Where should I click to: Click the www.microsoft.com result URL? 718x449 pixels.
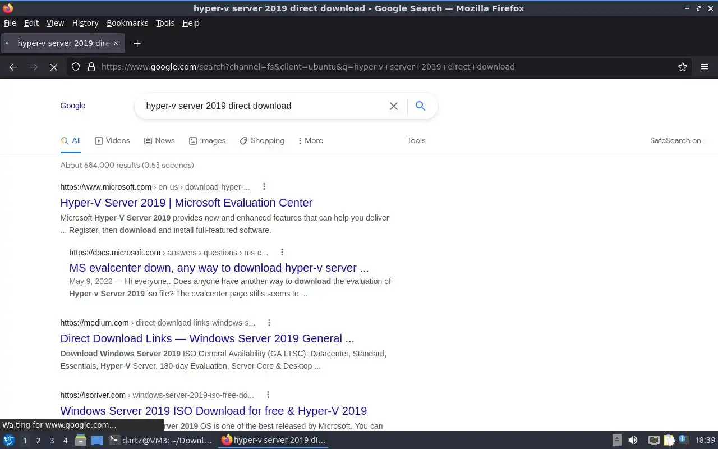click(x=155, y=187)
